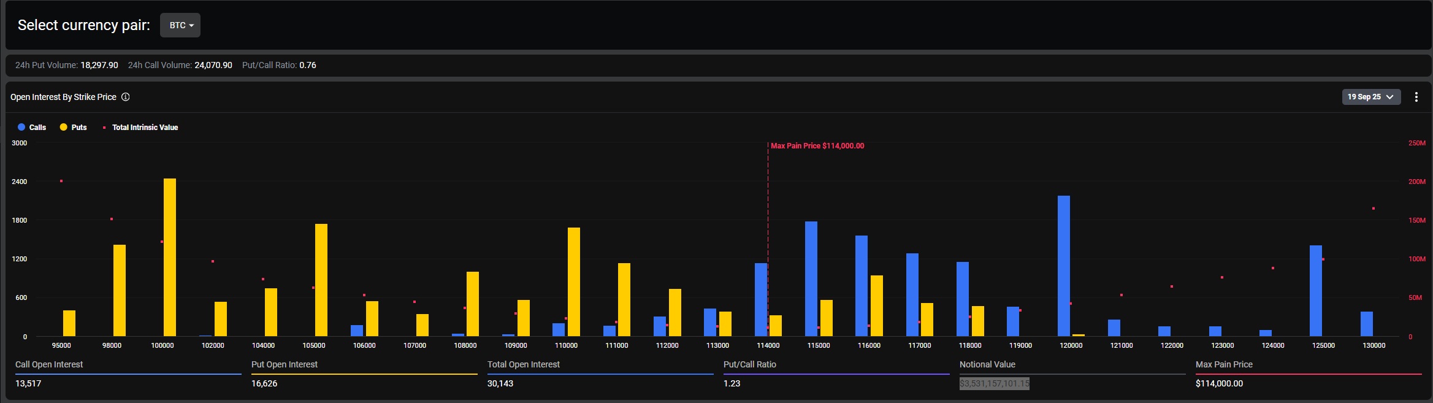The width and height of the screenshot is (1433, 403).
Task: Click the Put/Call Ratio value 1.23
Action: point(732,383)
